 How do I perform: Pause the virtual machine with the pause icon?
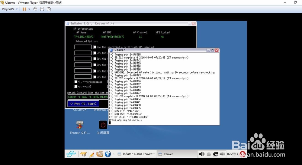click(x=24, y=9)
